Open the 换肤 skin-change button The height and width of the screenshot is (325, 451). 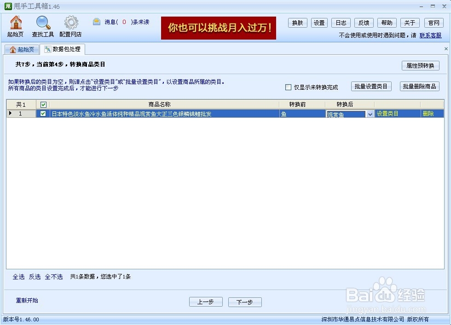[297, 23]
